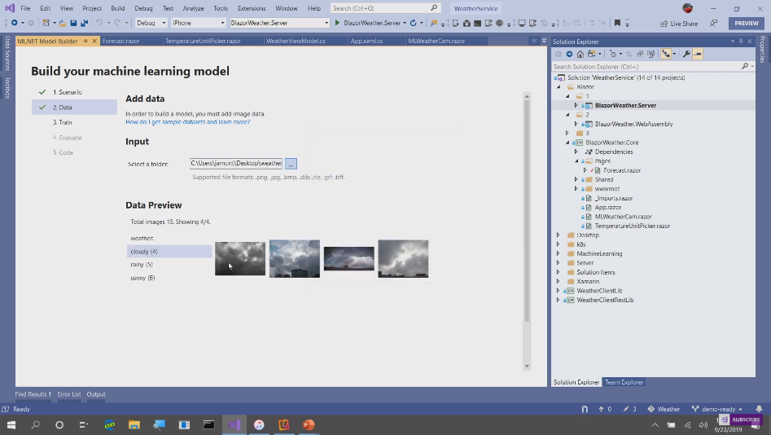This screenshot has width=771, height=435.
Task: Toggle auto-hide pin on the Solution Explorer panel
Action: (x=742, y=41)
